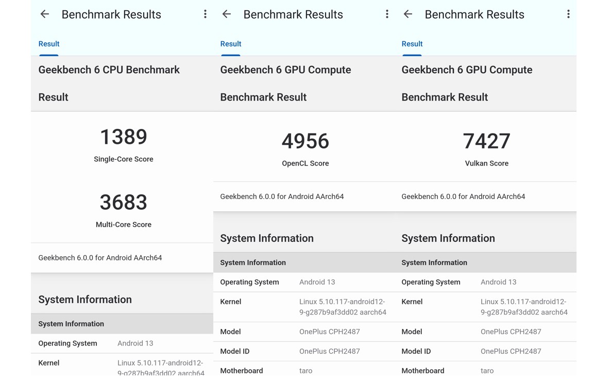This screenshot has height=380, width=610.
Task: Click Benchmark Results title in OpenCL panel
Action: point(293,14)
